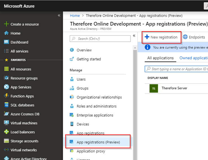
Task: Click the Devices phone icon
Action: (72, 124)
